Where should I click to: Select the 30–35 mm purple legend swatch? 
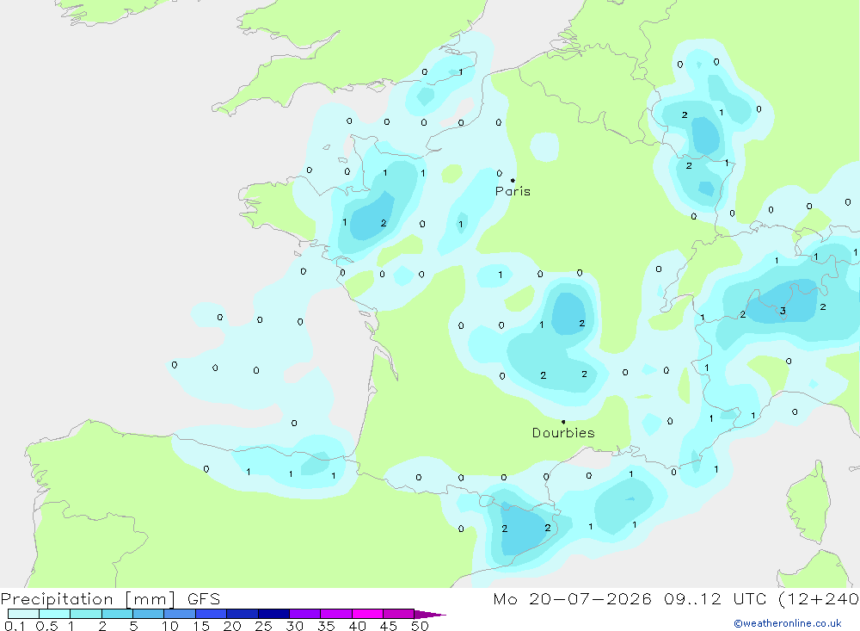click(x=304, y=614)
